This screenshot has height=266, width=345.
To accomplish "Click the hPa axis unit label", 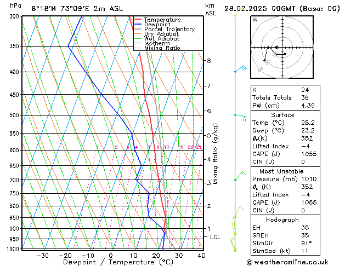I will tap(15, 5).
